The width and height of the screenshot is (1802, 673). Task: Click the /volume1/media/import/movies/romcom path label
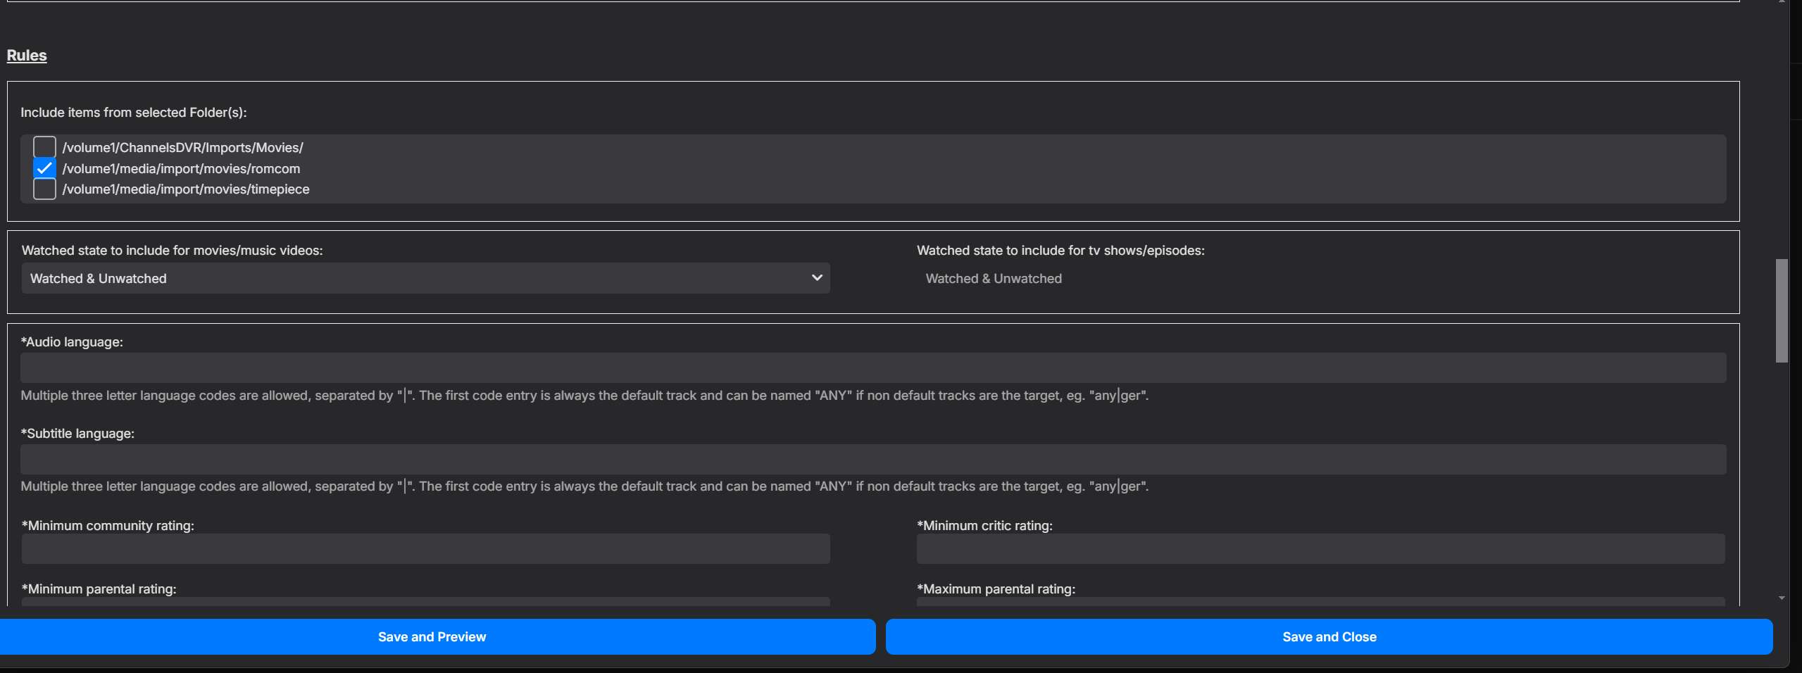tap(181, 169)
